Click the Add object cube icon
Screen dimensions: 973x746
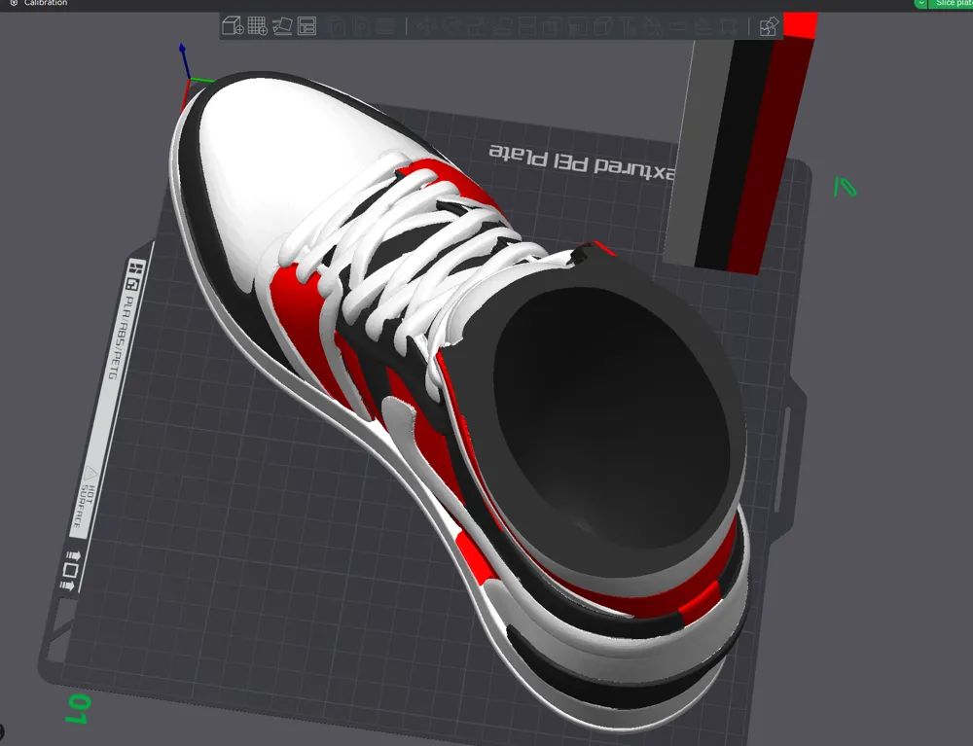point(233,26)
